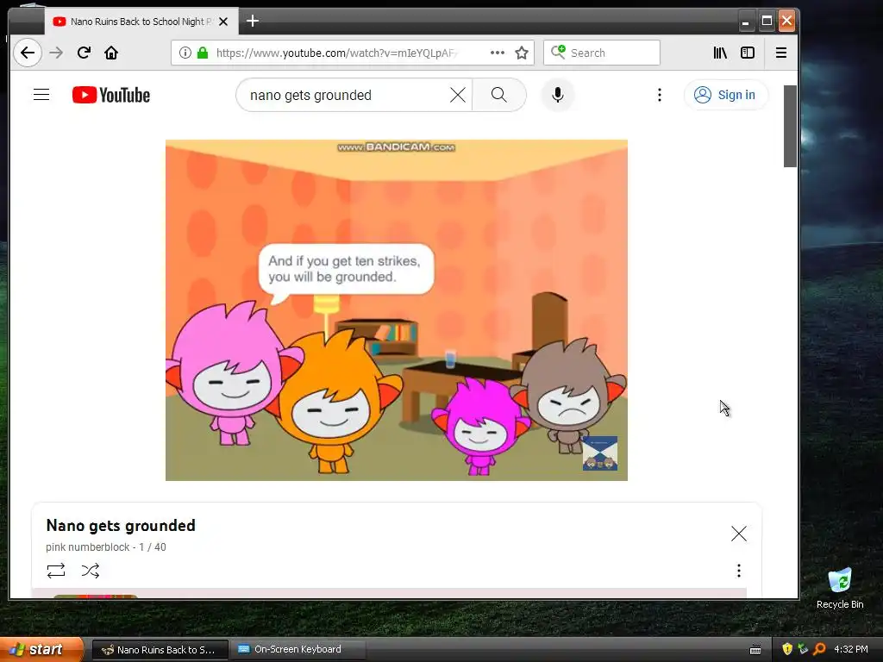This screenshot has width=883, height=662.
Task: Clear the YouTube search query with X
Action: point(458,95)
